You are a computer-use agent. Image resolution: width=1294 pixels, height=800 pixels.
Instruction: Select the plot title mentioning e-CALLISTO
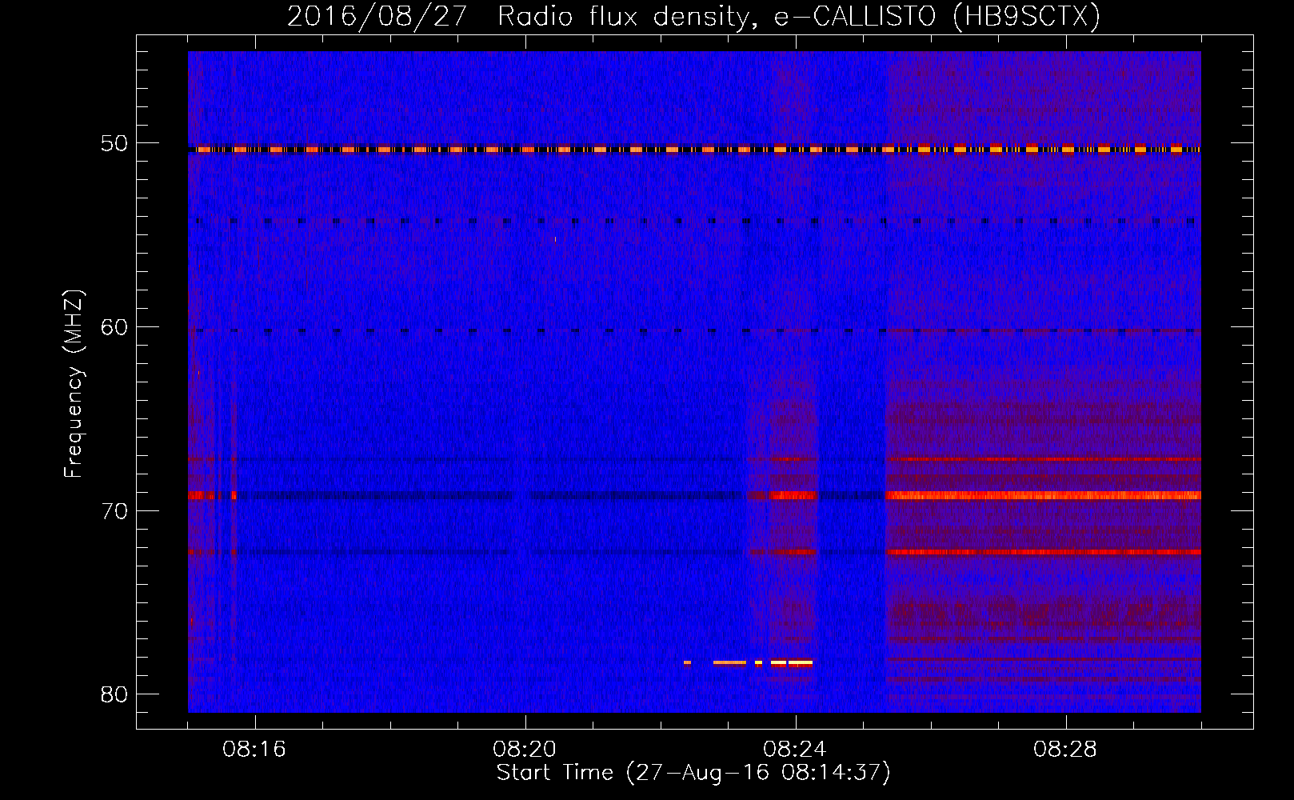[693, 16]
